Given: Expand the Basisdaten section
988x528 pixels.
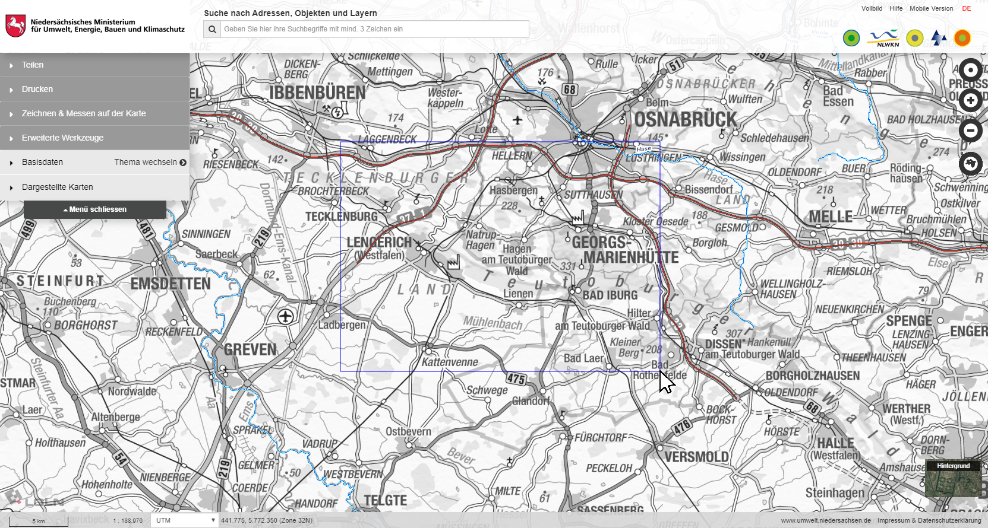Looking at the screenshot, I should point(42,162).
